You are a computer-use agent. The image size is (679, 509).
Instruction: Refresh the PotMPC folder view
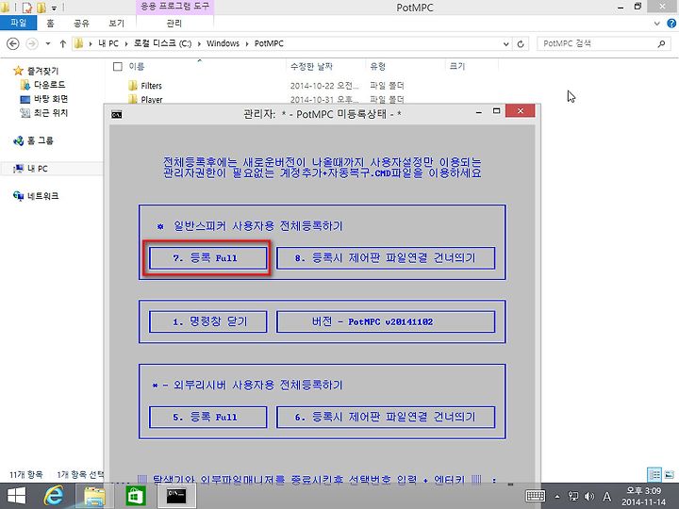coord(521,43)
